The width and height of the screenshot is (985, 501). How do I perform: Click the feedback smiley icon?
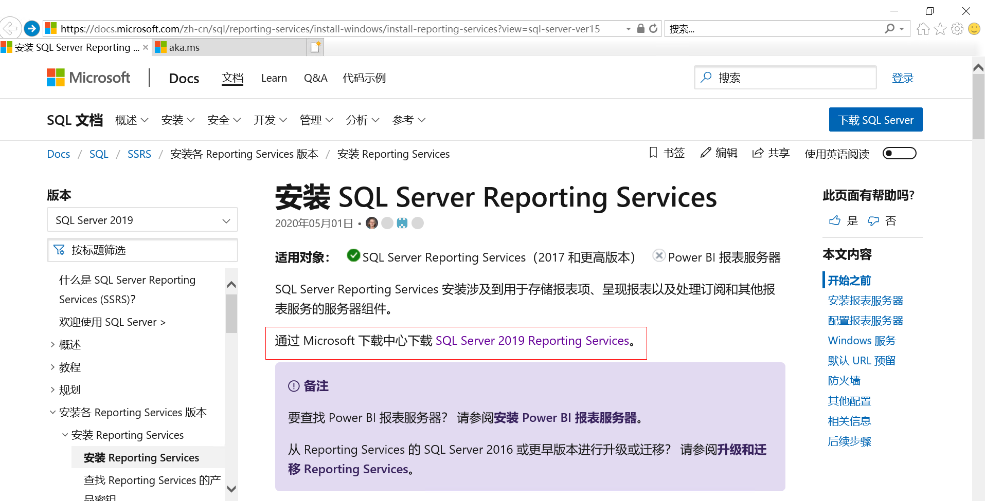coord(974,29)
